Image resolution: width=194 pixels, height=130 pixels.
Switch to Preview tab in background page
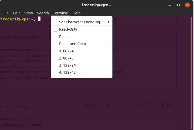22,106
